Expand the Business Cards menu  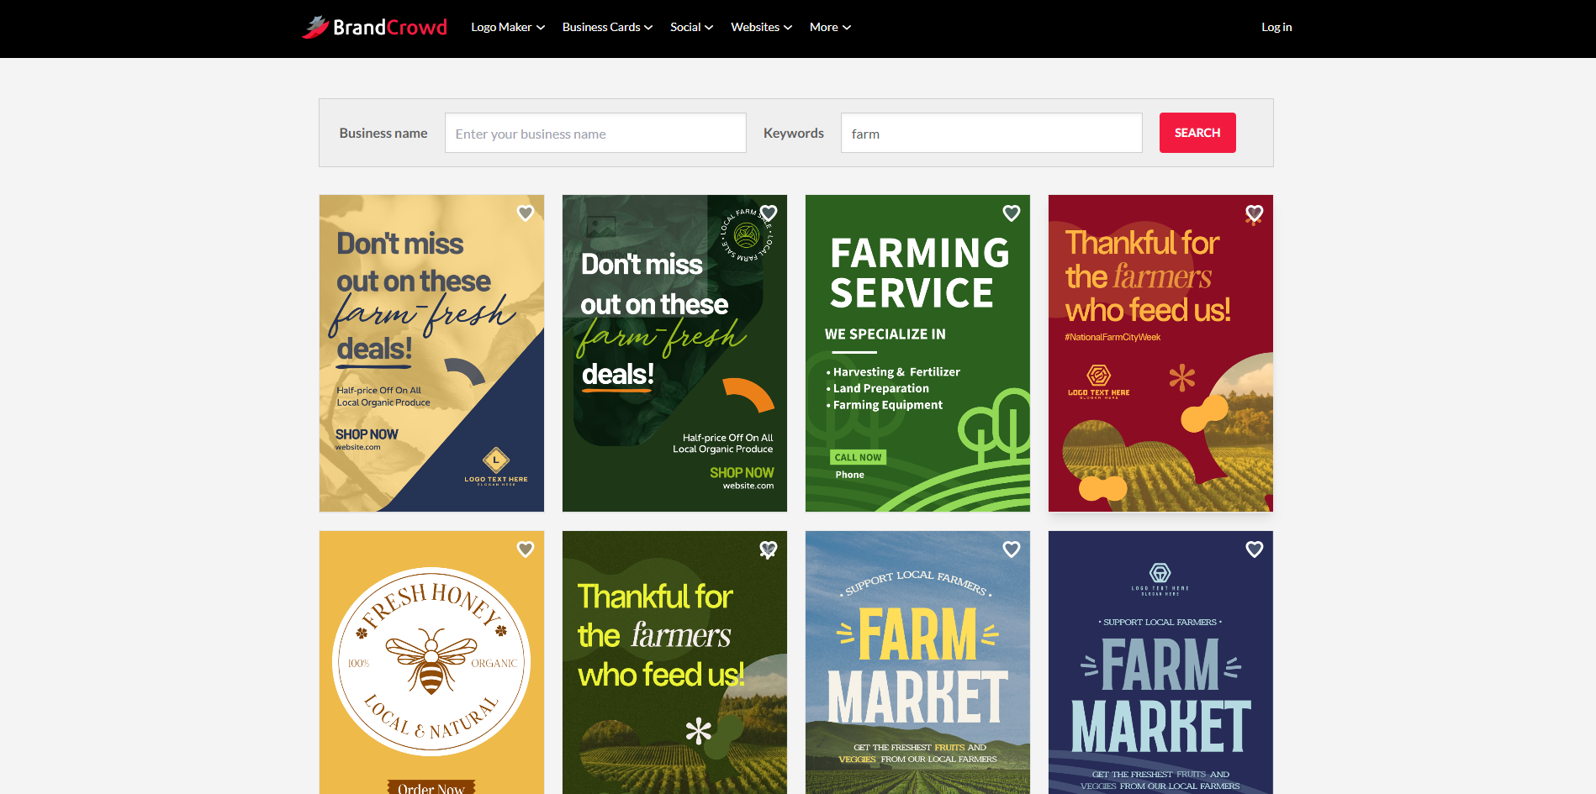605,27
